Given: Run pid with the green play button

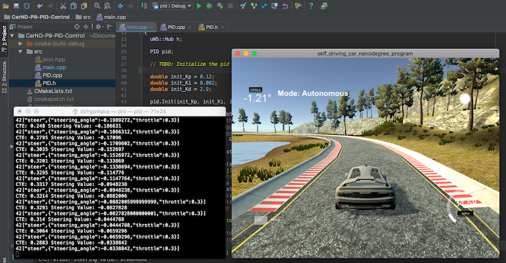Looking at the screenshot, I should [199, 6].
